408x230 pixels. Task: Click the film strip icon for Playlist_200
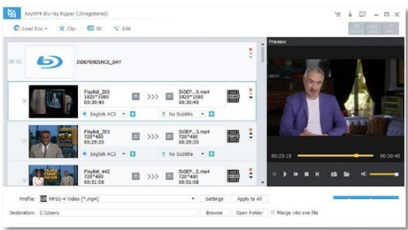tap(233, 97)
